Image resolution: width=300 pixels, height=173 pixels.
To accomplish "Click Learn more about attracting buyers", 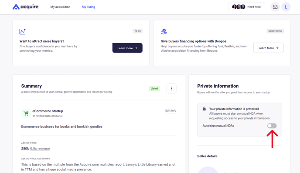I will pyautogui.click(x=127, y=48).
